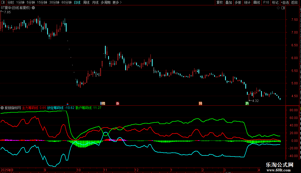Click the 2025年8 date label
The image size is (301, 173).
7,170
